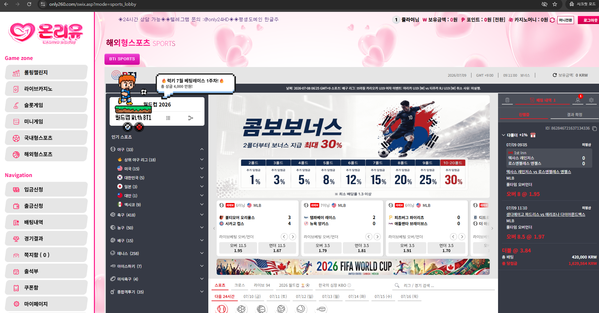This screenshot has width=599, height=313.
Task: Open 국내형스포츠 page
Action: click(46, 138)
